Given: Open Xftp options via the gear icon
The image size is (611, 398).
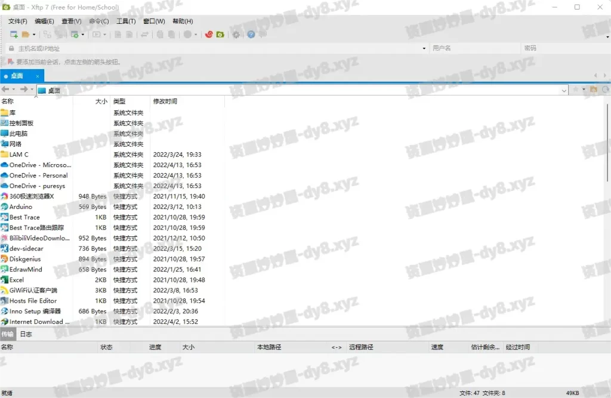Looking at the screenshot, I should (237, 35).
